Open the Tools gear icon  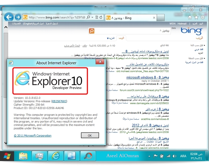point(203,17)
